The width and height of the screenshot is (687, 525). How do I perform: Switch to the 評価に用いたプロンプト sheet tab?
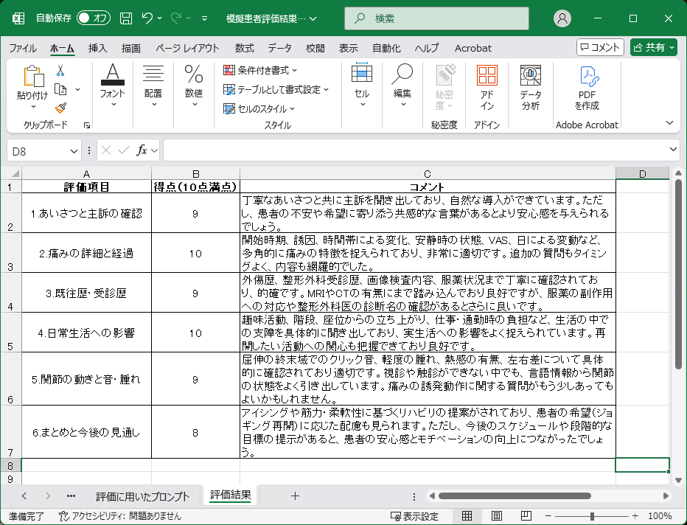[143, 496]
